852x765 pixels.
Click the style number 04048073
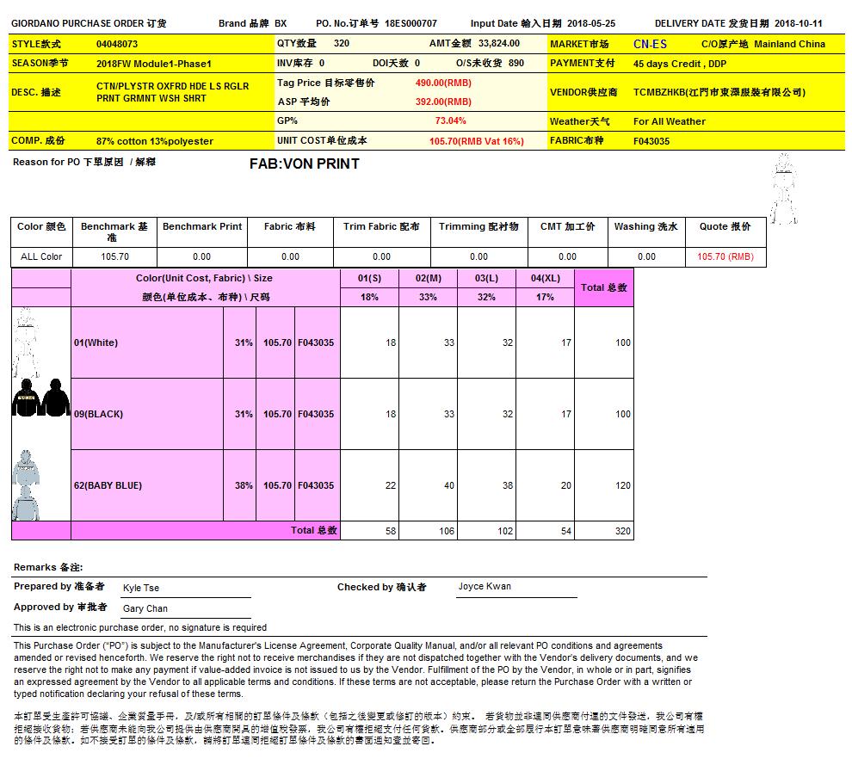pyautogui.click(x=117, y=43)
